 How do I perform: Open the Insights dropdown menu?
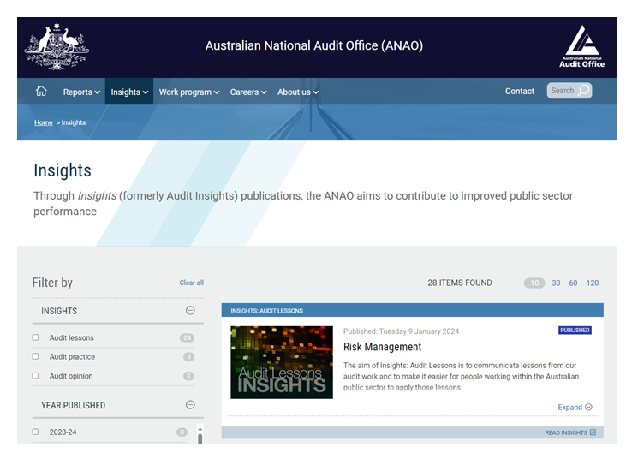pyautogui.click(x=129, y=92)
